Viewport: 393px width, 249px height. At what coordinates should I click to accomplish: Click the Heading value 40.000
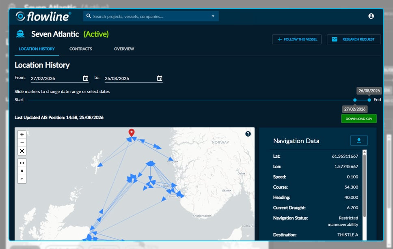351,197
